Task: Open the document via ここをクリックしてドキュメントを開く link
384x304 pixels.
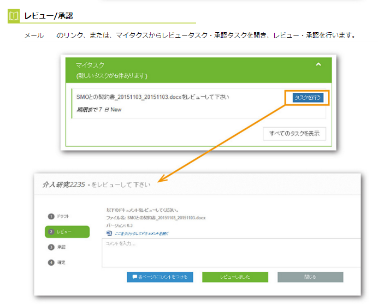Action: (141, 234)
